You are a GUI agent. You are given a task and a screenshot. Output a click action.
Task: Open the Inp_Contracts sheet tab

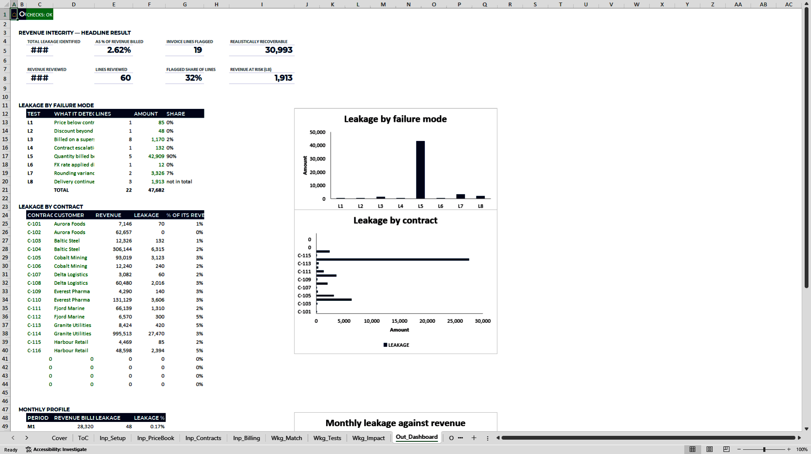coord(203,438)
